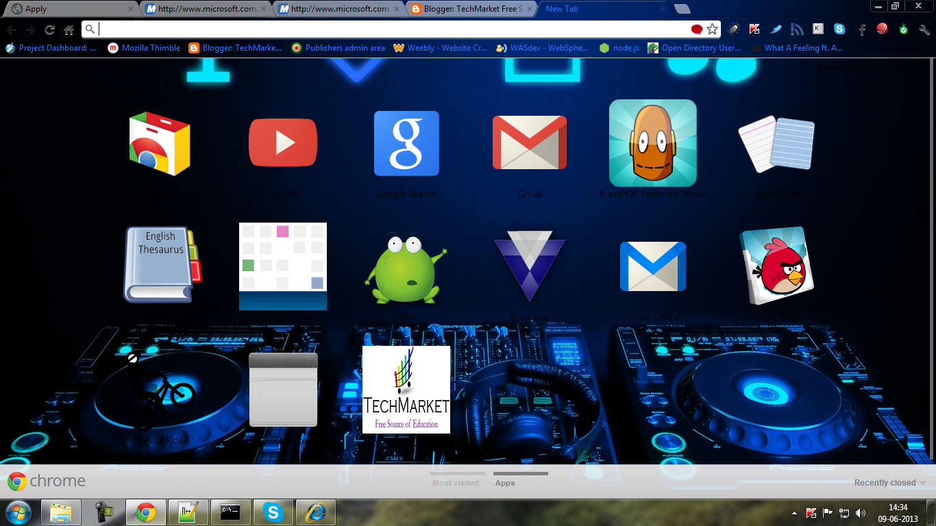Click the browser Forward arrow
This screenshot has height=526, width=936.
point(30,29)
